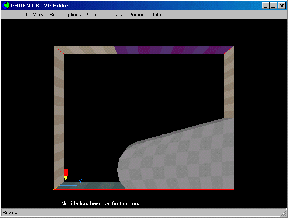
Task: Grab the window resize grip in status bar
Action: pyautogui.click(x=283, y=213)
